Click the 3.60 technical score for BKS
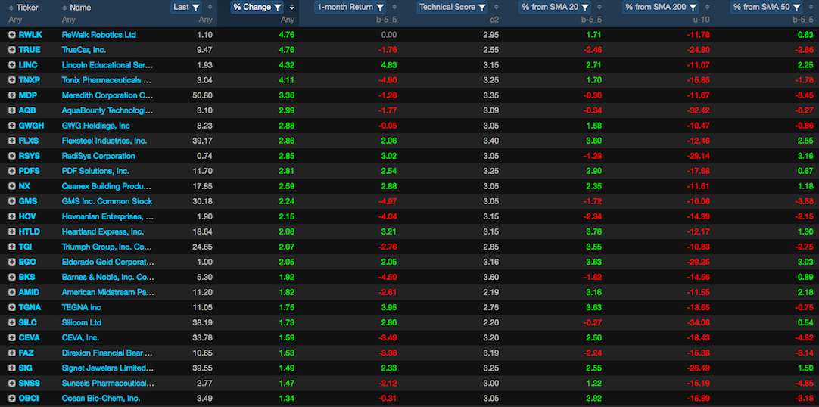The width and height of the screenshot is (819, 407). pos(491,277)
